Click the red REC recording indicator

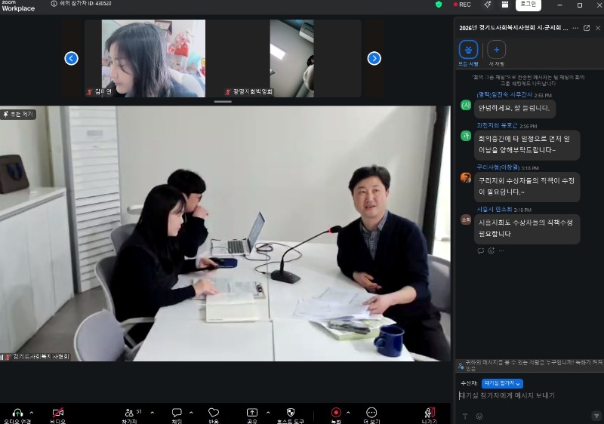462,5
